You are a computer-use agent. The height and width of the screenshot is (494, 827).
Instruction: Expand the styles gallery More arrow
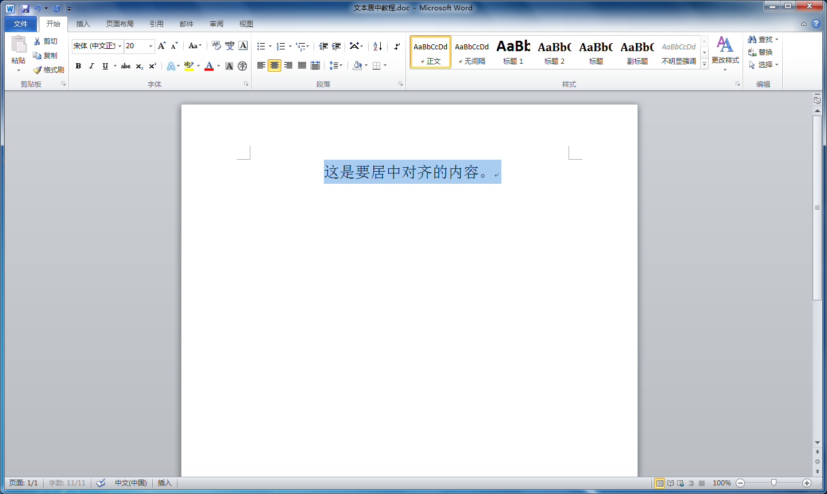705,64
